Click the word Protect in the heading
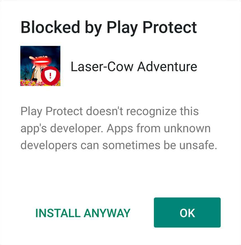Image resolution: width=241 pixels, height=245 pixels. pyautogui.click(x=170, y=27)
